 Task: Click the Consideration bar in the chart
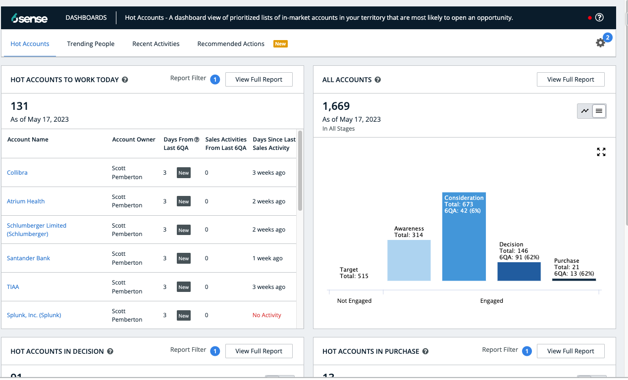coord(464,237)
